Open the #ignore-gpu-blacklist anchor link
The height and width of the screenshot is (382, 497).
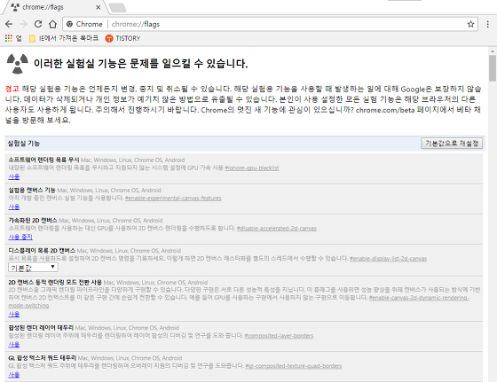pos(252,168)
